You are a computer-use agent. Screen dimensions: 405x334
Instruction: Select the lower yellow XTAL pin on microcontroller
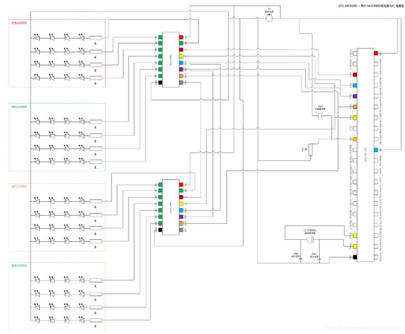[355, 246]
